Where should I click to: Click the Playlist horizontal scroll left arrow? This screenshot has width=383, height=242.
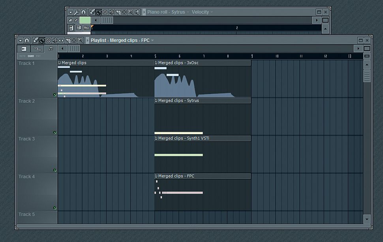[62, 49]
